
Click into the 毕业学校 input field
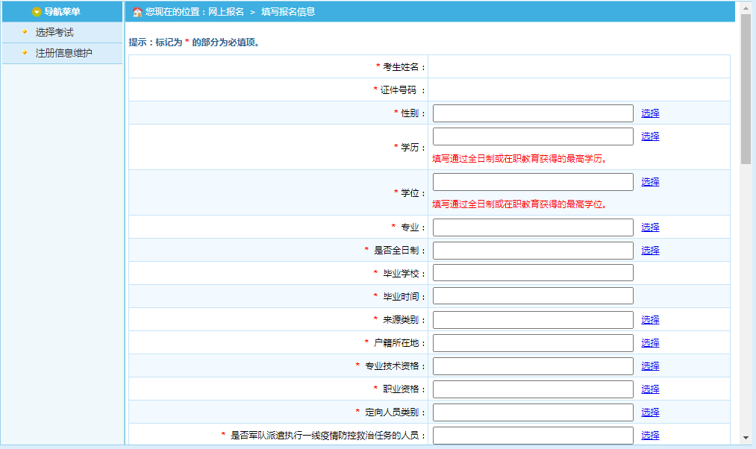click(532, 272)
